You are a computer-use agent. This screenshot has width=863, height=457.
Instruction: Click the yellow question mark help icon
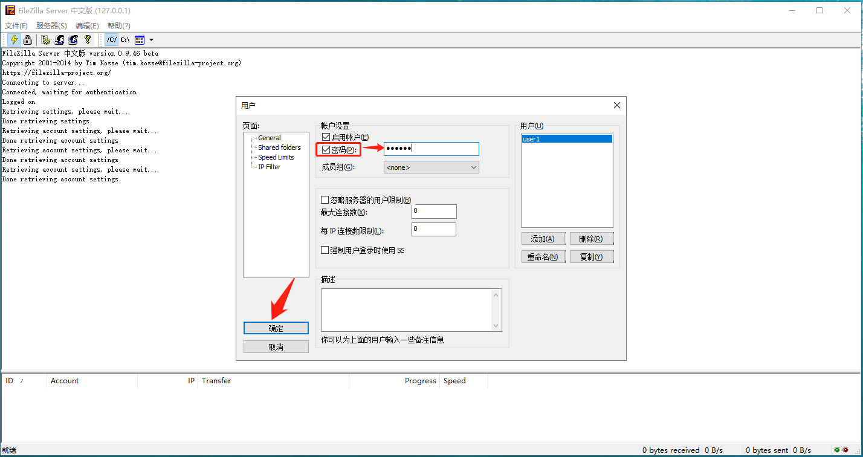pos(88,40)
